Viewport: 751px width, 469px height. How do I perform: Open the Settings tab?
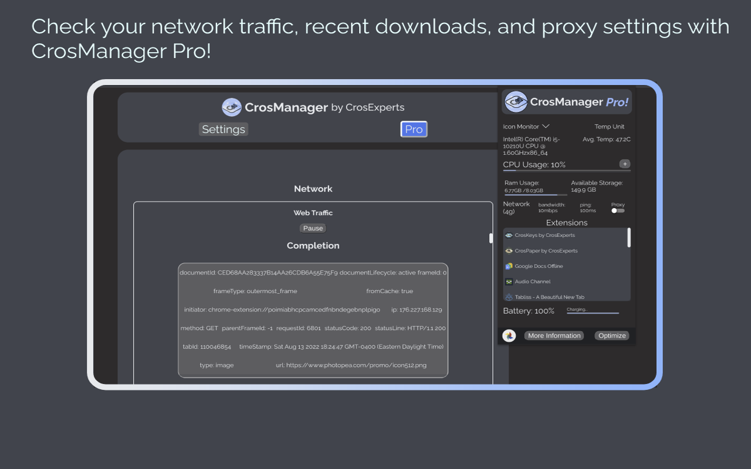click(x=224, y=129)
